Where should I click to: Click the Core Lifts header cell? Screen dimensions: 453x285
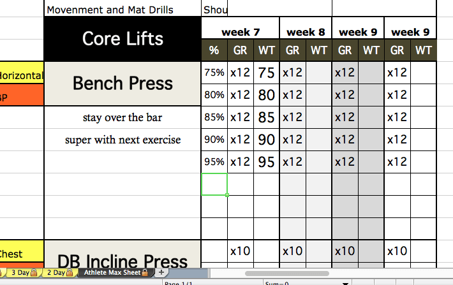[x=123, y=39]
